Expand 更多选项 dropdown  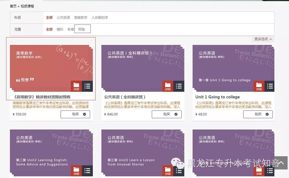(263, 39)
